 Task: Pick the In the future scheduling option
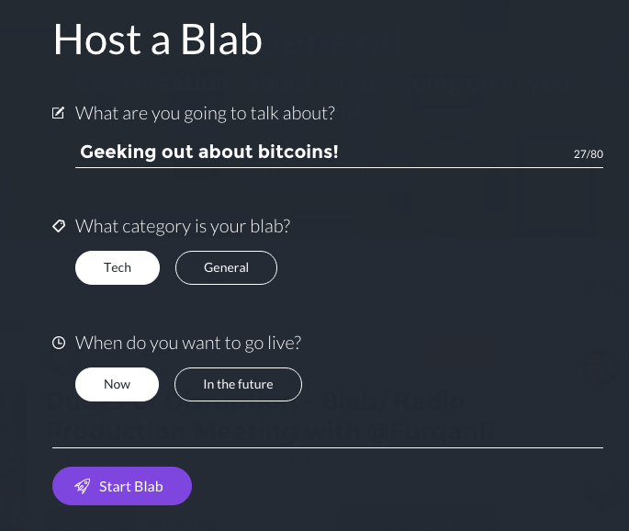pyautogui.click(x=238, y=384)
